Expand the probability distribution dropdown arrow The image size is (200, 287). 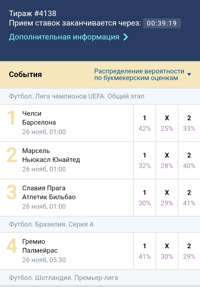189,74
